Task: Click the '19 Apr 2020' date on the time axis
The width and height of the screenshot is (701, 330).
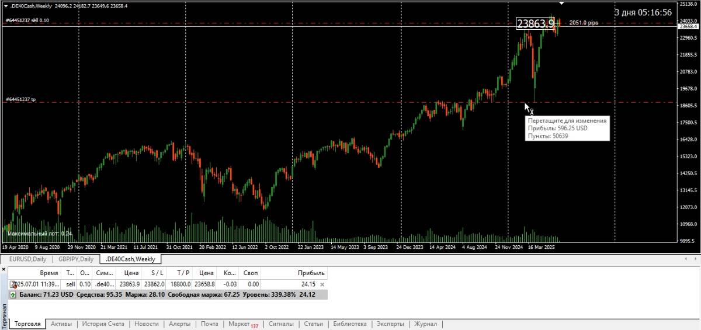Action: (14, 247)
